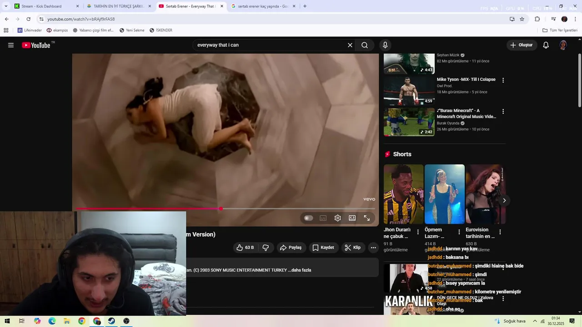Expand description with ...daha fazla

(300, 270)
